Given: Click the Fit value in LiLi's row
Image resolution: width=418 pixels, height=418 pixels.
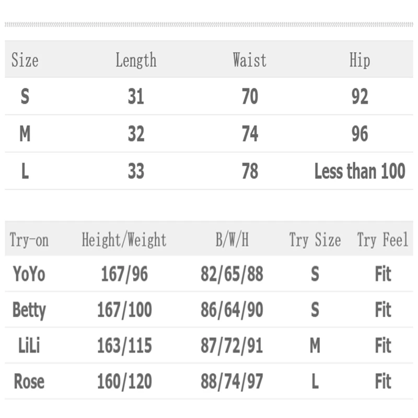Looking at the screenshot, I should (383, 345).
